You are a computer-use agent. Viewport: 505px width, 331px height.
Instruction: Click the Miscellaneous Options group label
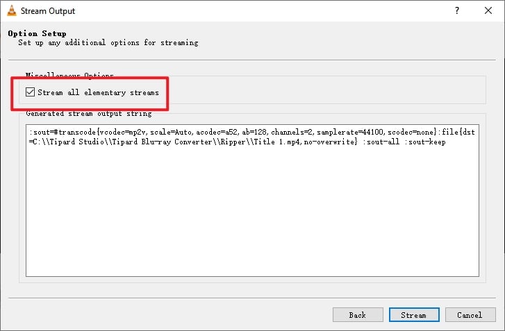[69, 75]
